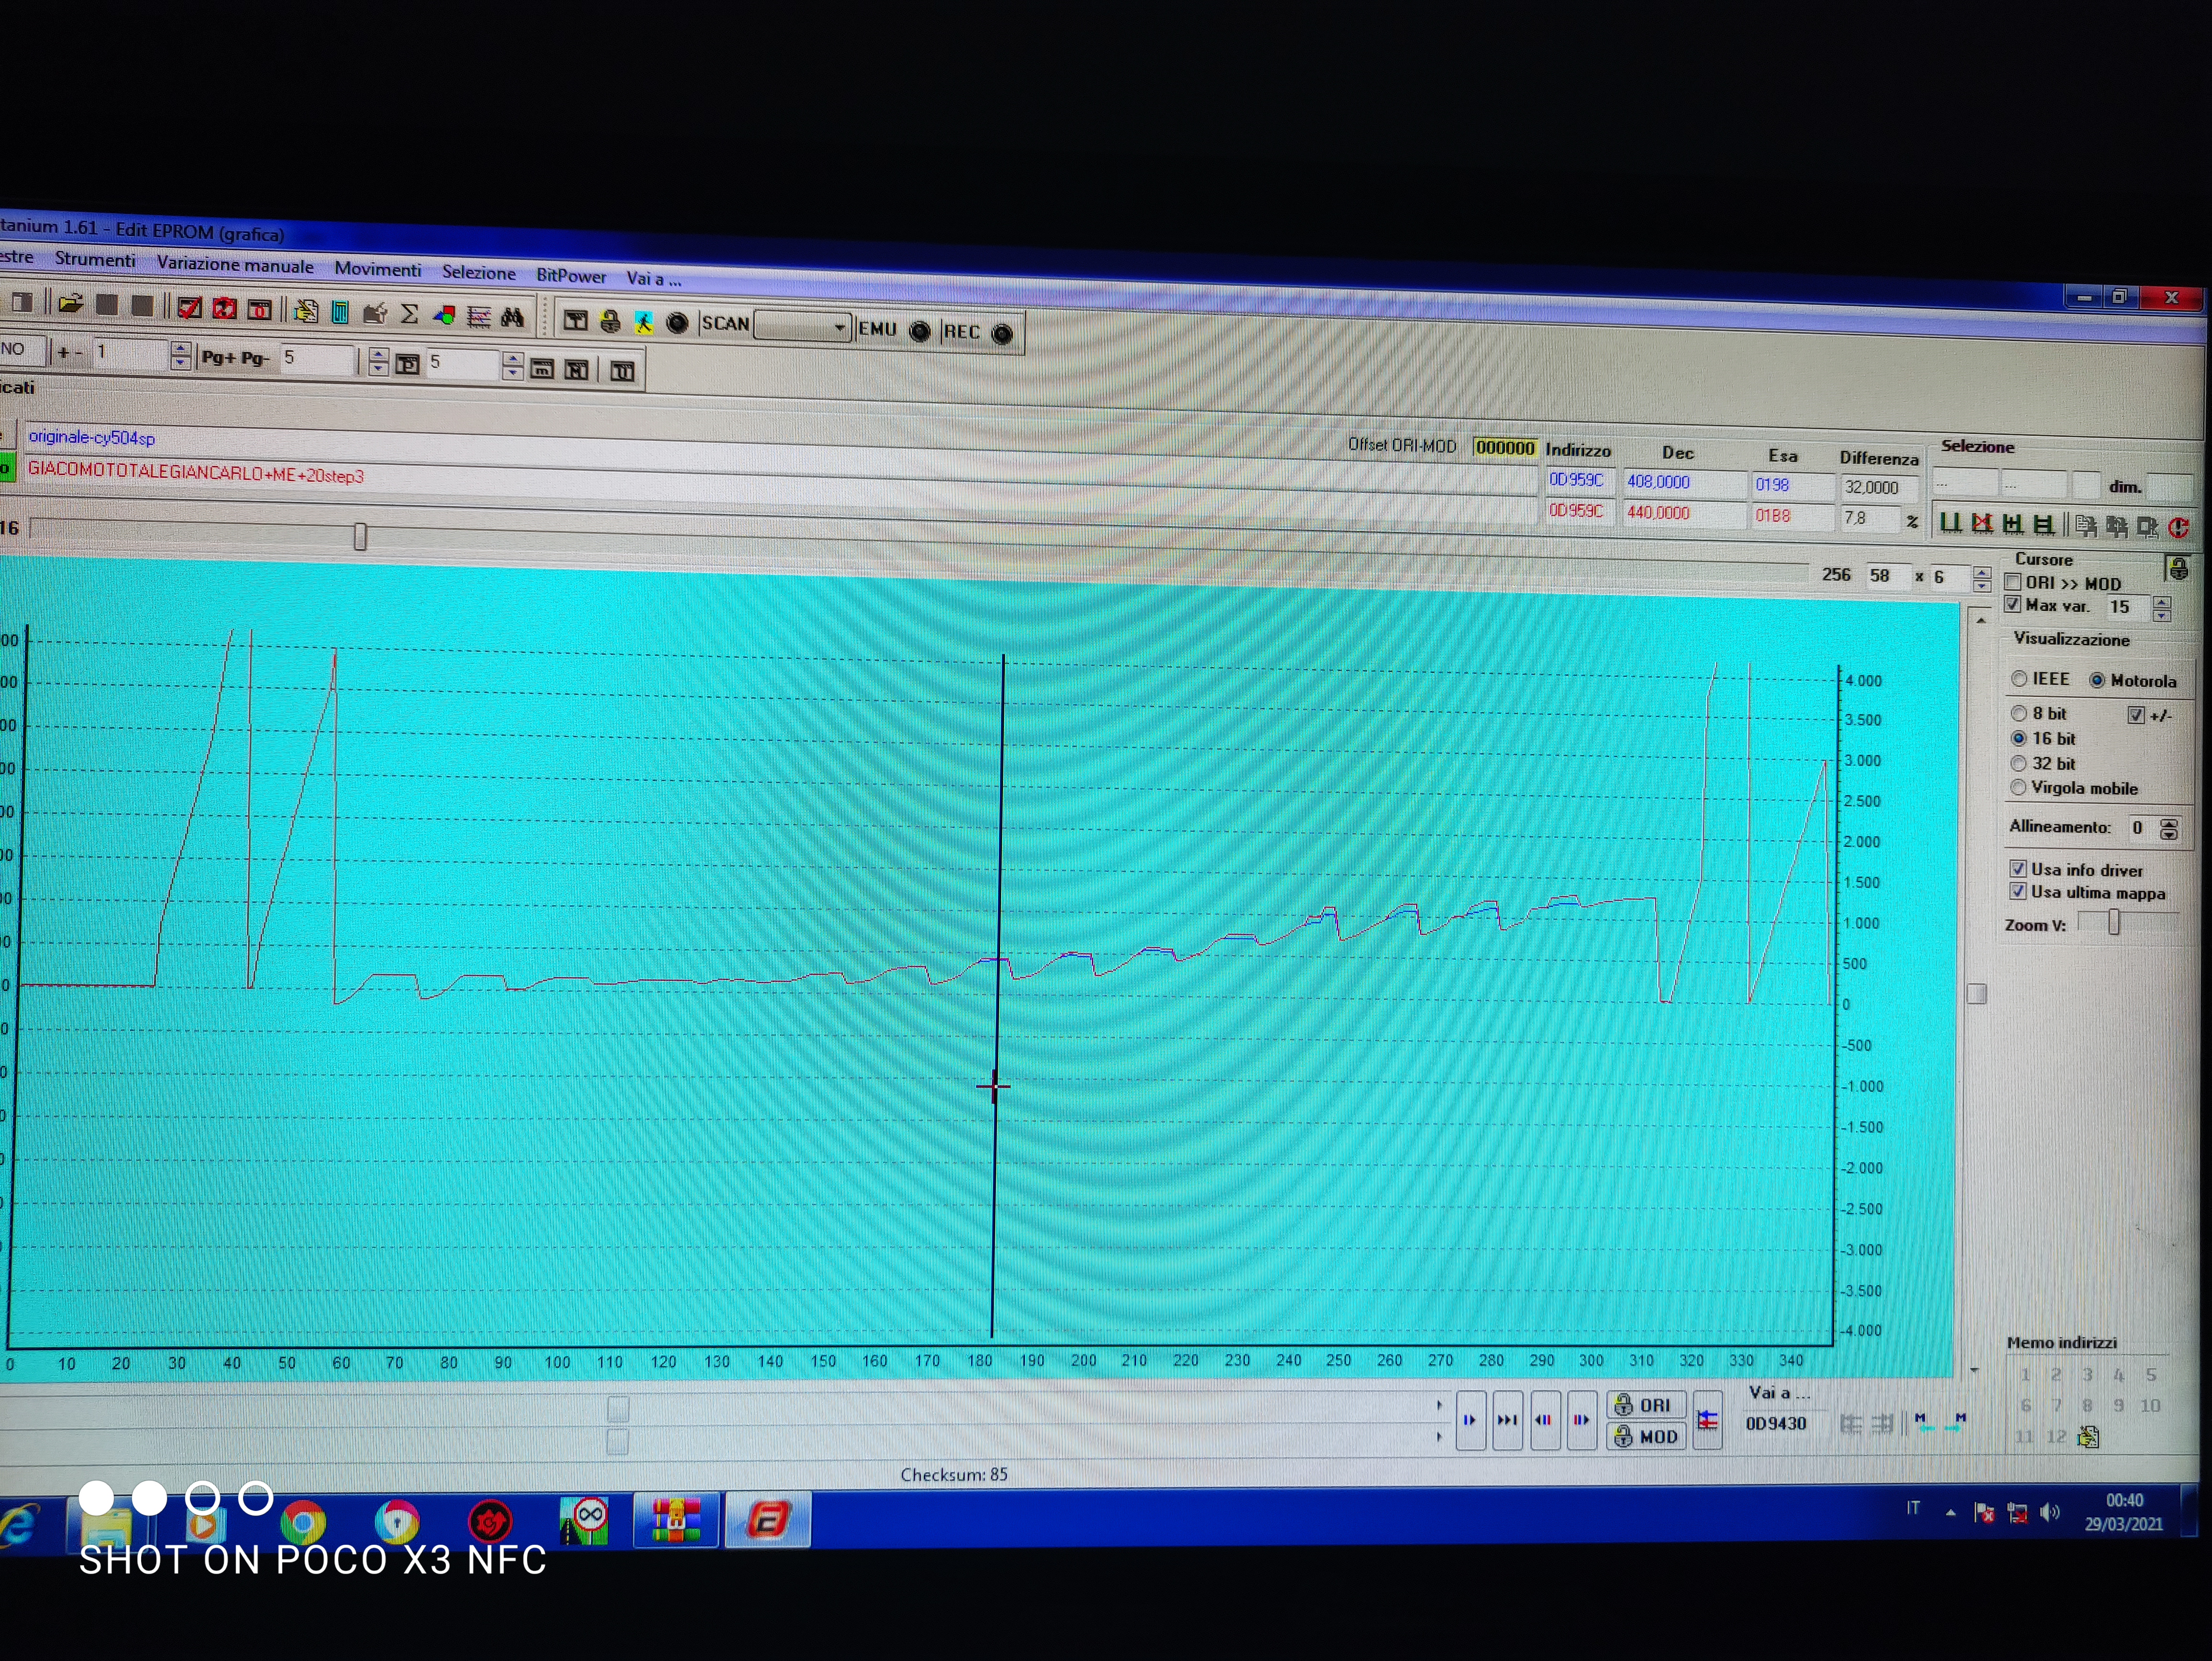Viewport: 2212px width, 1661px height.
Task: Click the green selection start marker icon
Action: [1950, 522]
